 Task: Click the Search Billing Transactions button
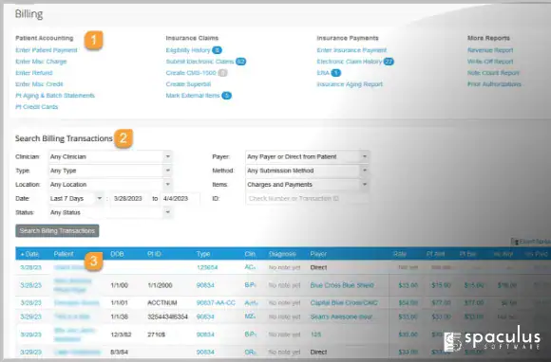(x=57, y=230)
